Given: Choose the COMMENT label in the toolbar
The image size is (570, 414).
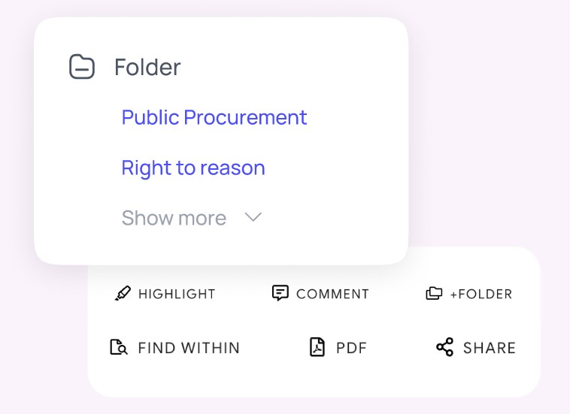Looking at the screenshot, I should point(332,295).
